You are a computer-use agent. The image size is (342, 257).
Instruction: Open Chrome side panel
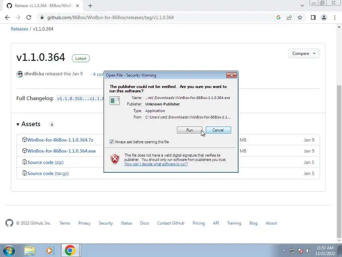[313, 17]
